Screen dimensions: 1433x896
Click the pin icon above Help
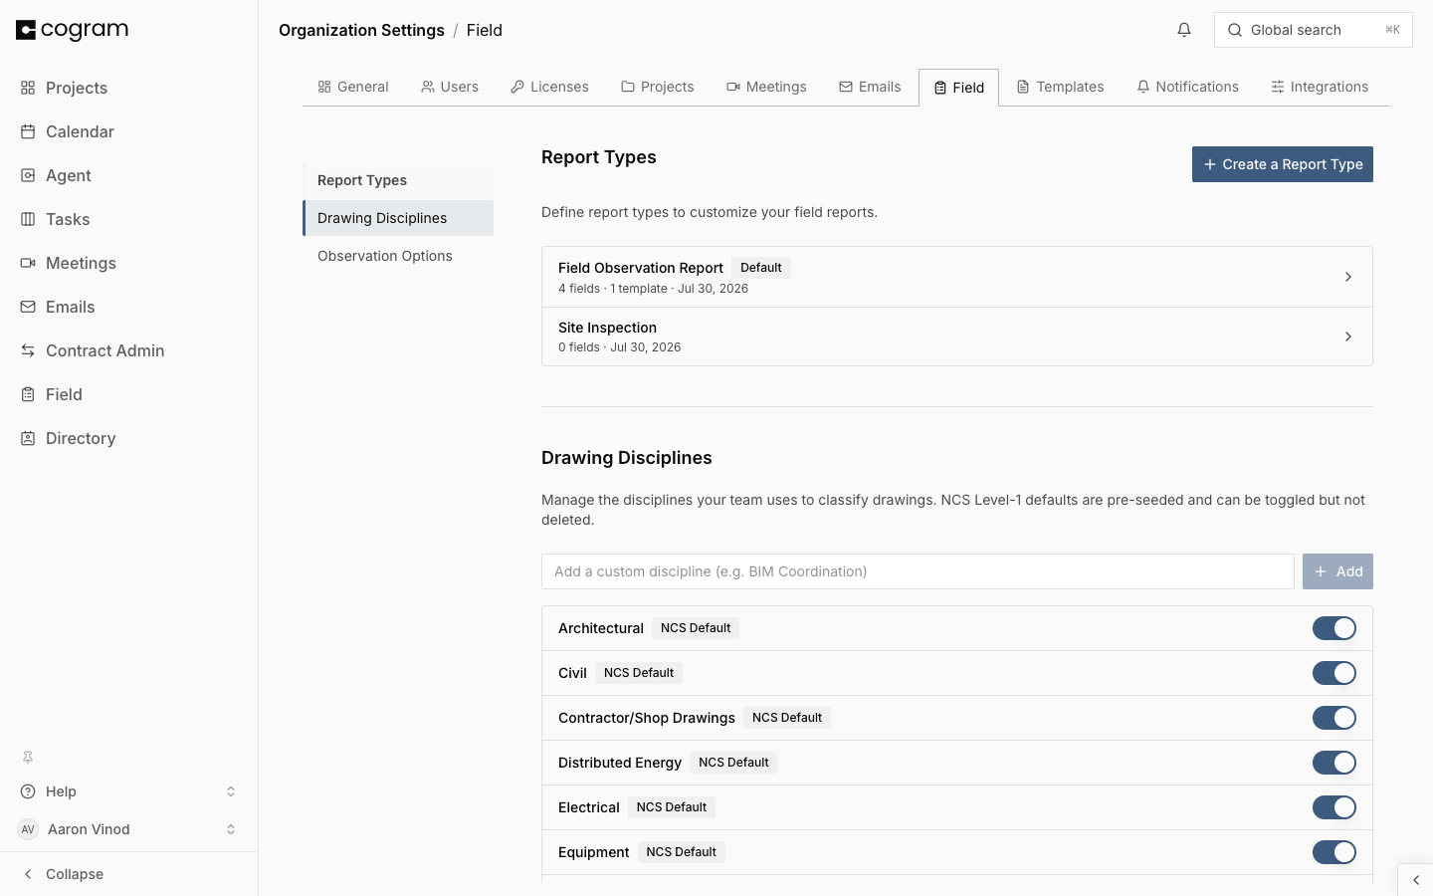coord(28,757)
